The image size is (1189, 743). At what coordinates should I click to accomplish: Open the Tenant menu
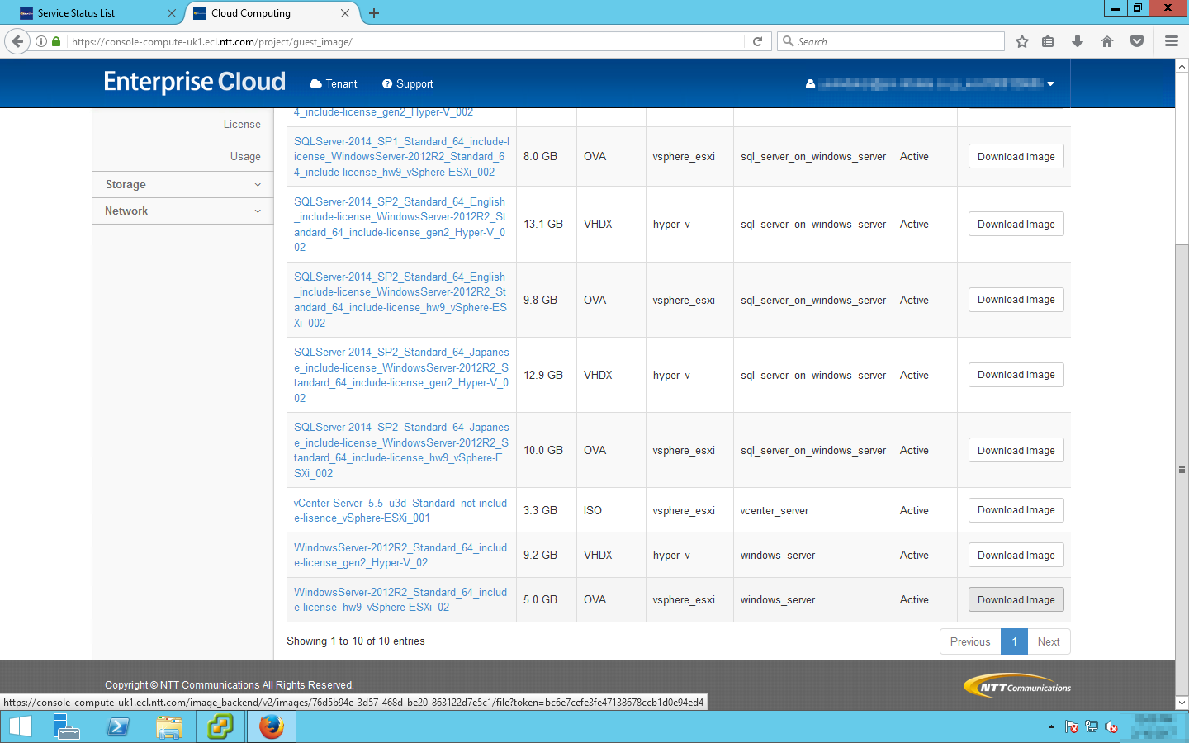click(333, 84)
